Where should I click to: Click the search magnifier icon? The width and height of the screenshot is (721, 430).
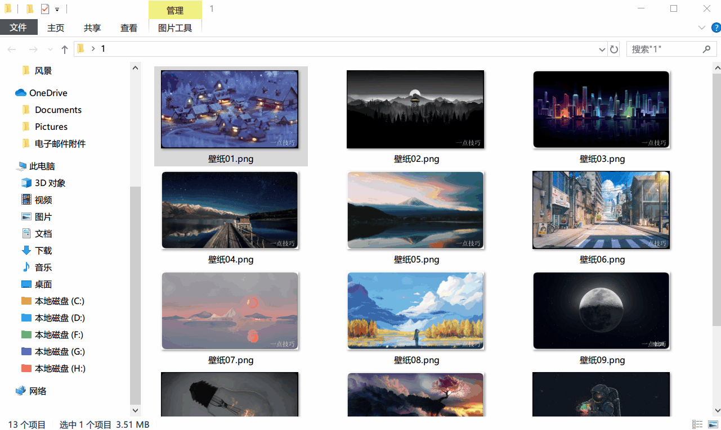pyautogui.click(x=706, y=49)
